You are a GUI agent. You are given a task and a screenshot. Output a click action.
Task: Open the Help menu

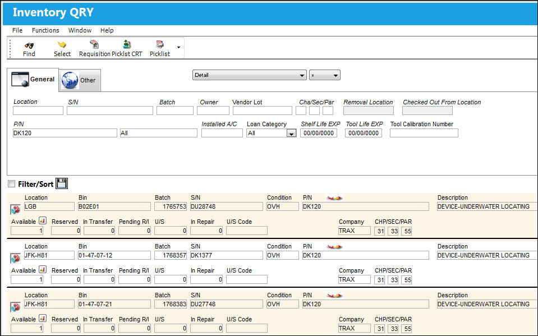tap(107, 30)
